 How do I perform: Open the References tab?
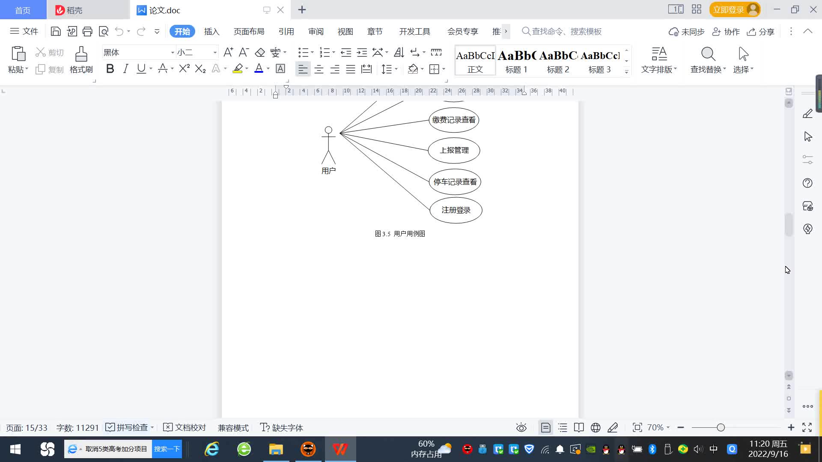click(286, 31)
